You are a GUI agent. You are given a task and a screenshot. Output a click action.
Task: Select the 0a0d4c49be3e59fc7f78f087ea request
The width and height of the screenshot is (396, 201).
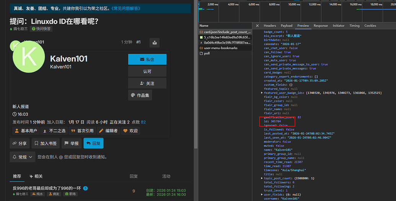(x=225, y=43)
